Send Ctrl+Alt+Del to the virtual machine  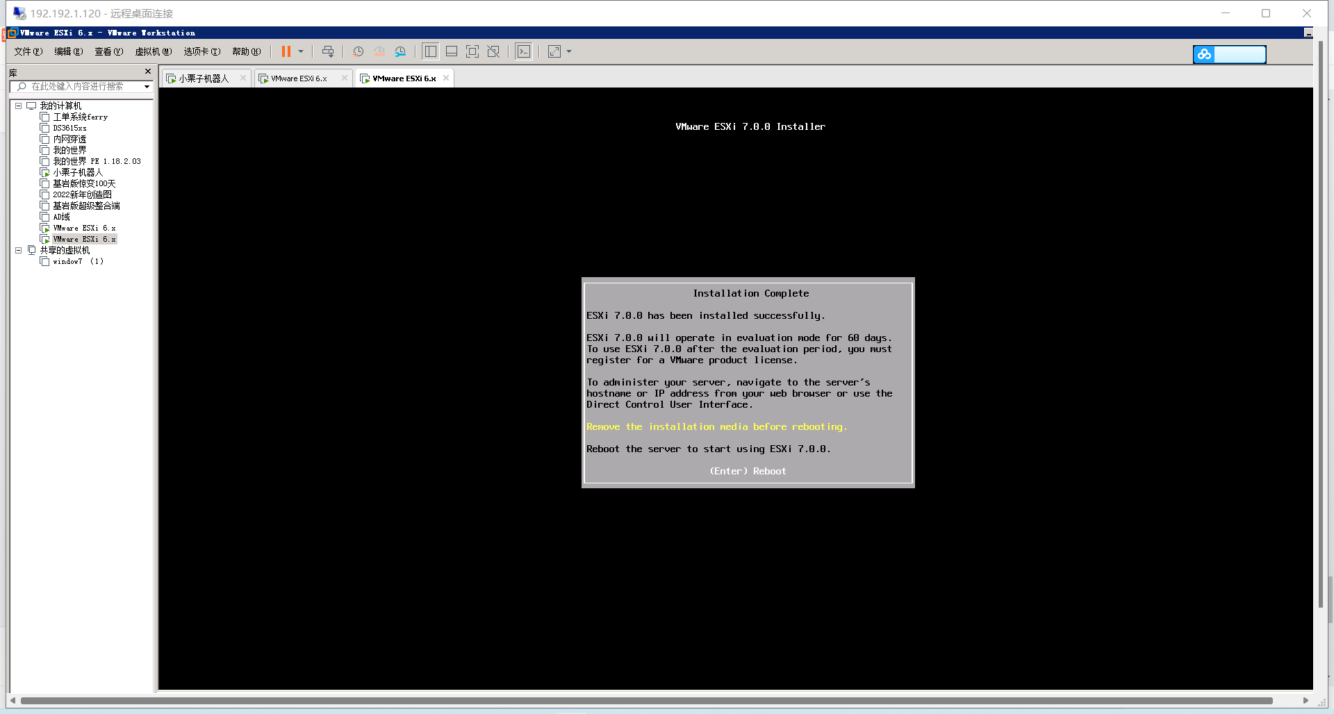pyautogui.click(x=328, y=51)
